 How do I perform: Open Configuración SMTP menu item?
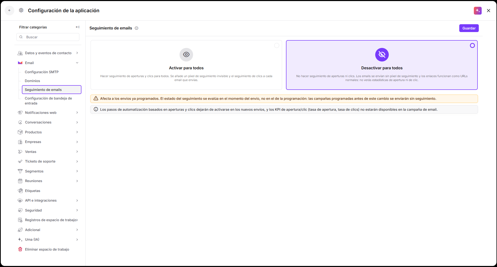(x=42, y=72)
